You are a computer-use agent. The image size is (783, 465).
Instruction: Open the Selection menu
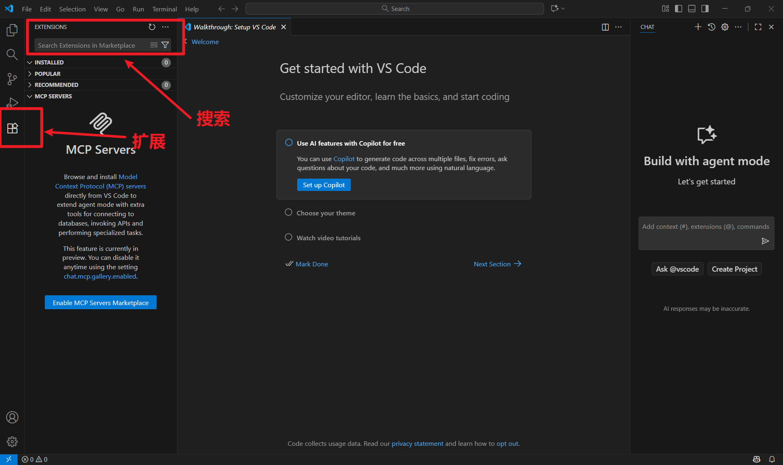[x=72, y=9]
